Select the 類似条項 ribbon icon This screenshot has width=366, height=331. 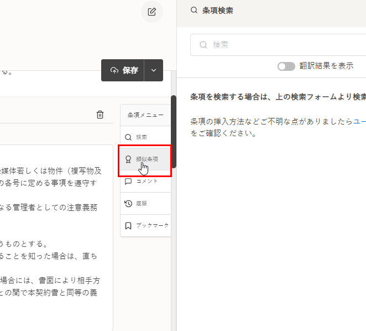tap(128, 159)
